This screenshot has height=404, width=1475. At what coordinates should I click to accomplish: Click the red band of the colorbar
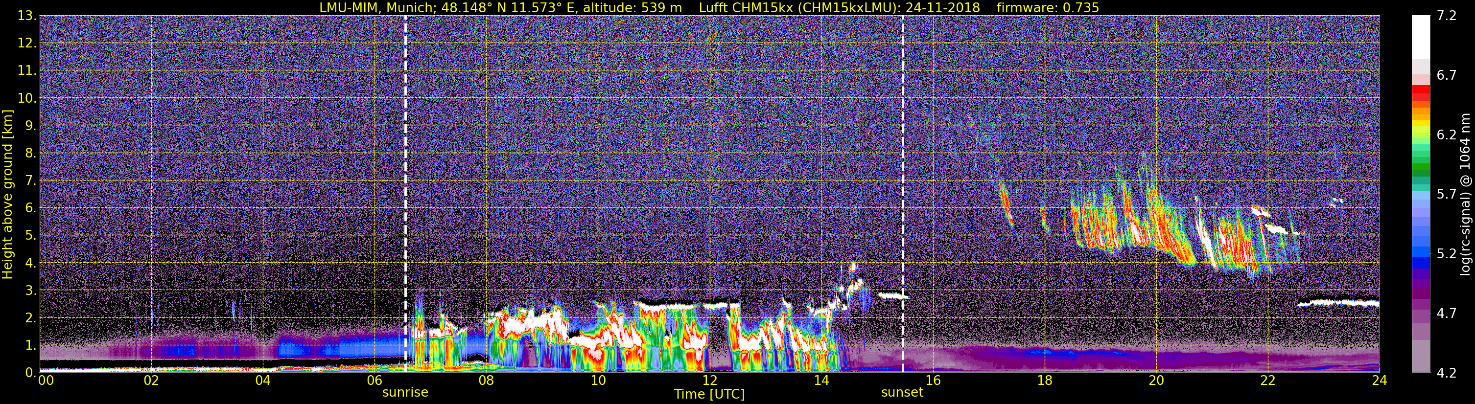click(1421, 94)
